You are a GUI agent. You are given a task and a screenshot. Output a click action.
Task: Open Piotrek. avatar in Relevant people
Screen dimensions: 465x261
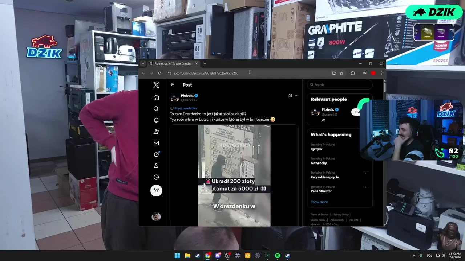[315, 112]
